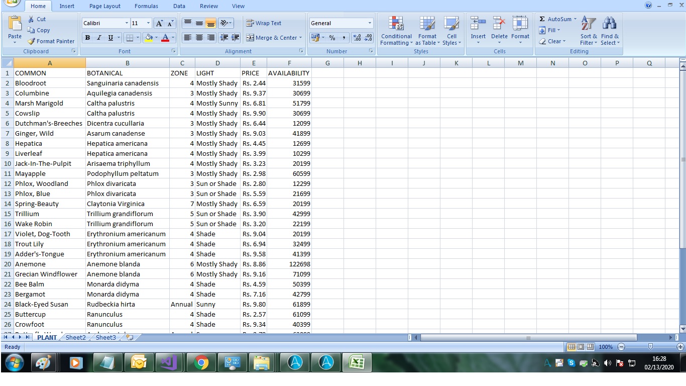Apply percent style to cells
686x386 pixels.
coord(332,38)
